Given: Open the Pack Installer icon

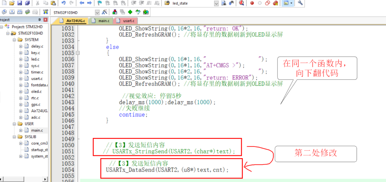Looking at the screenshot, I should pos(145,12).
